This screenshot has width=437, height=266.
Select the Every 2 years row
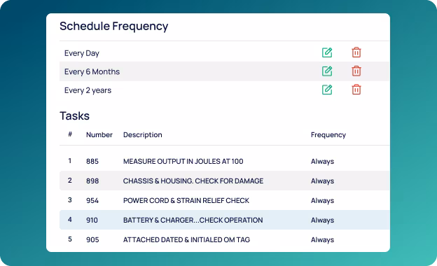(x=224, y=90)
